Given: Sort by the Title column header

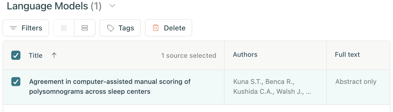Looking at the screenshot, I should pos(35,55).
